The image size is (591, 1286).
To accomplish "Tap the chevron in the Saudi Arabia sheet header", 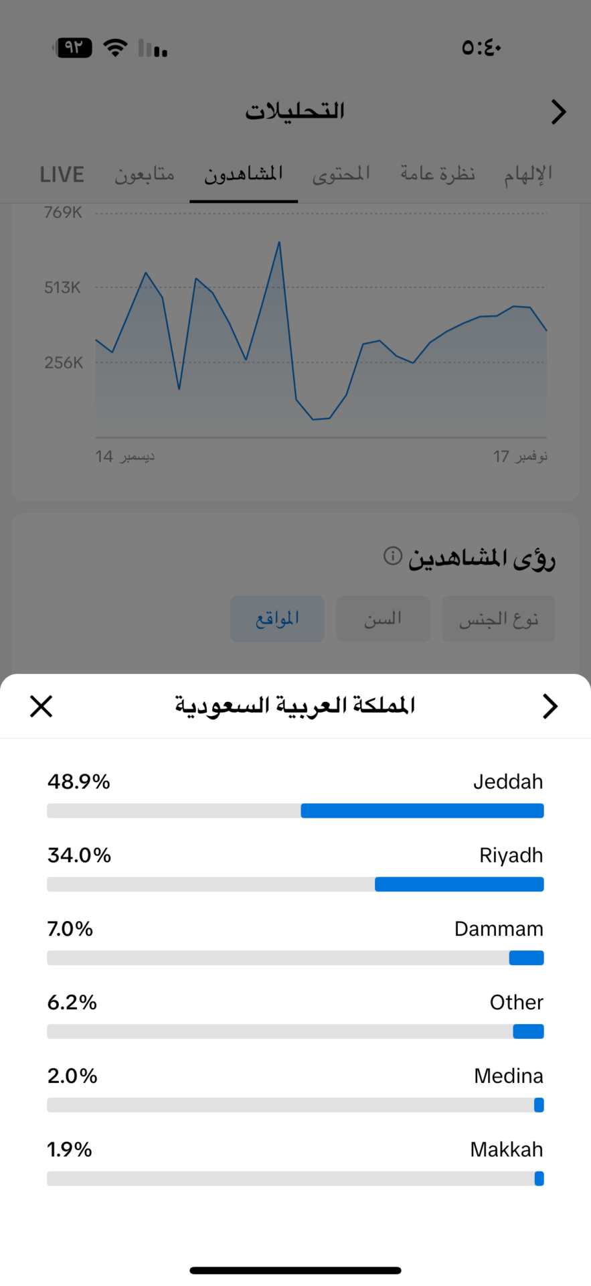I will tap(550, 706).
